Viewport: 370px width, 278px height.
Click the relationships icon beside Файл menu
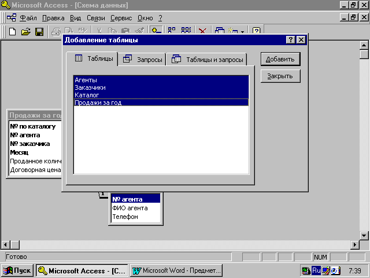pos(12,17)
